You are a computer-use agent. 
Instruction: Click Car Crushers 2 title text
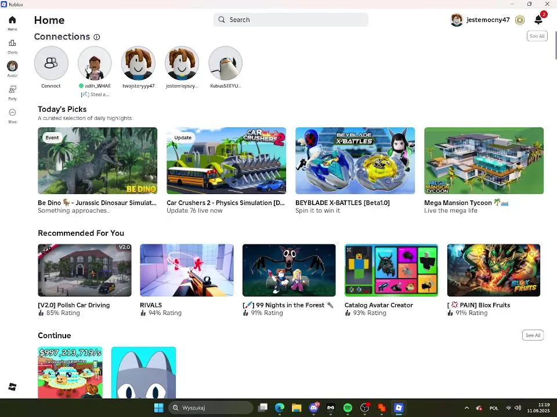(x=226, y=203)
